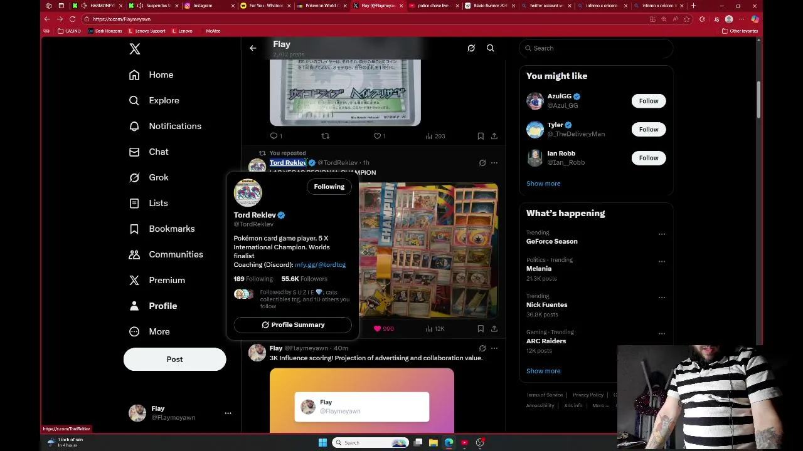Click the browser refresh button
Viewport: 803px width, 451px height.
(x=73, y=19)
